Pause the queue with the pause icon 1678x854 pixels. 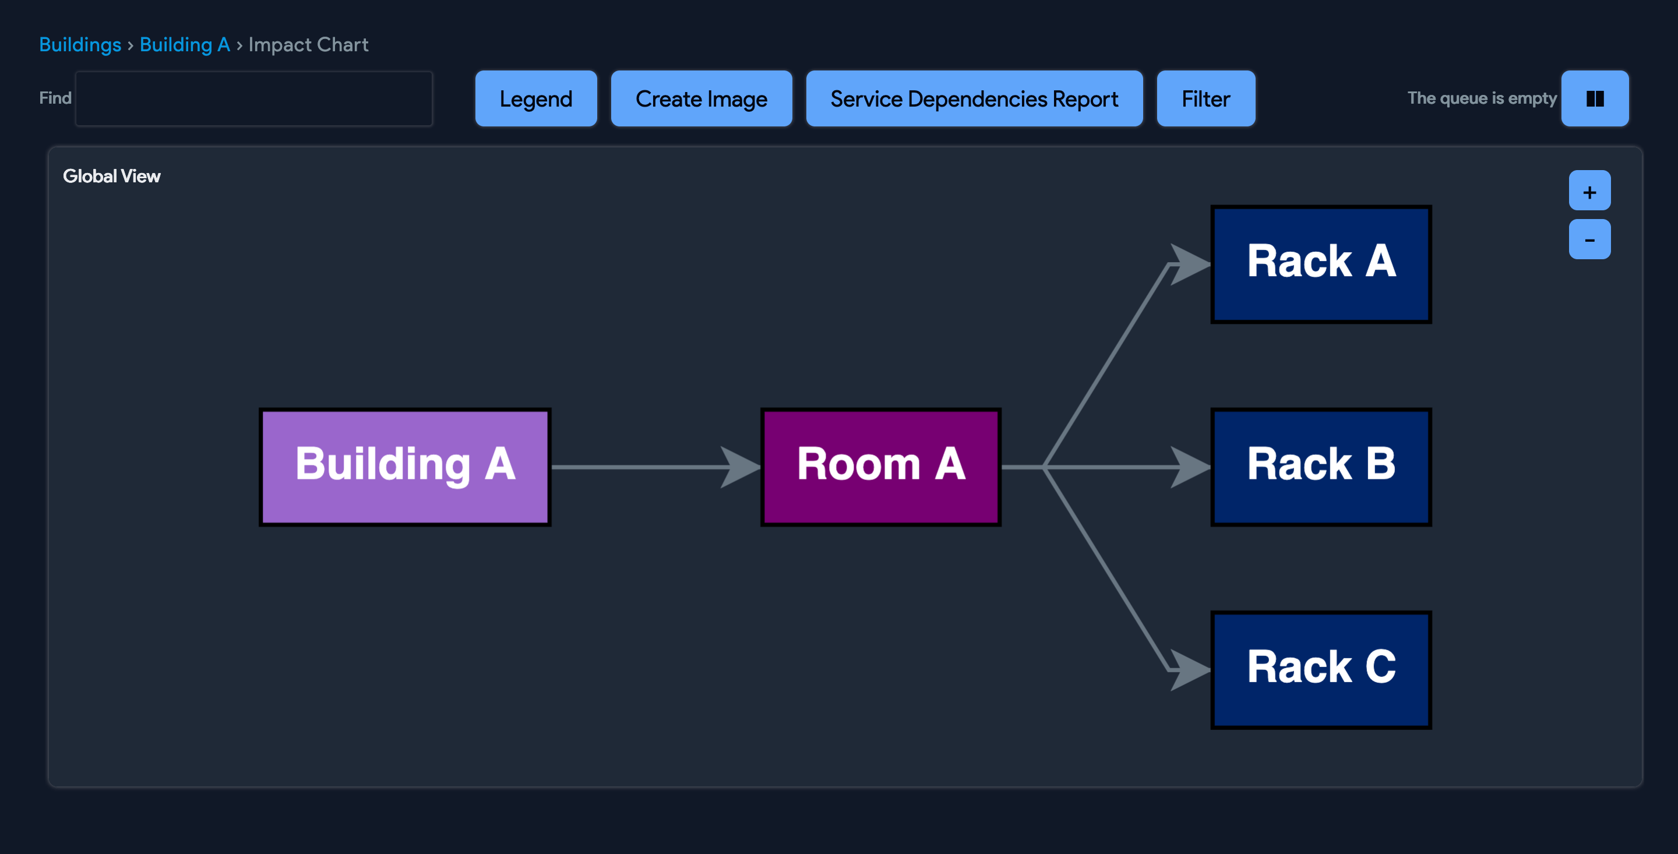(x=1594, y=98)
